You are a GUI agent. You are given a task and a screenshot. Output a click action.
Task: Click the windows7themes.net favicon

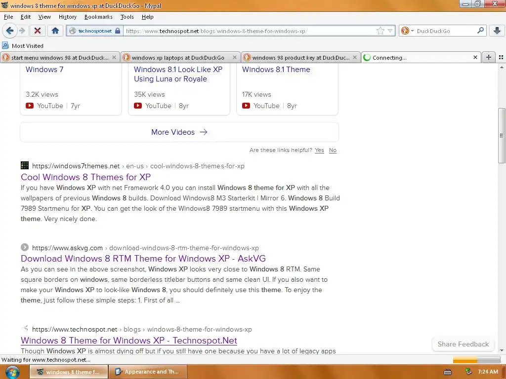[x=25, y=166]
